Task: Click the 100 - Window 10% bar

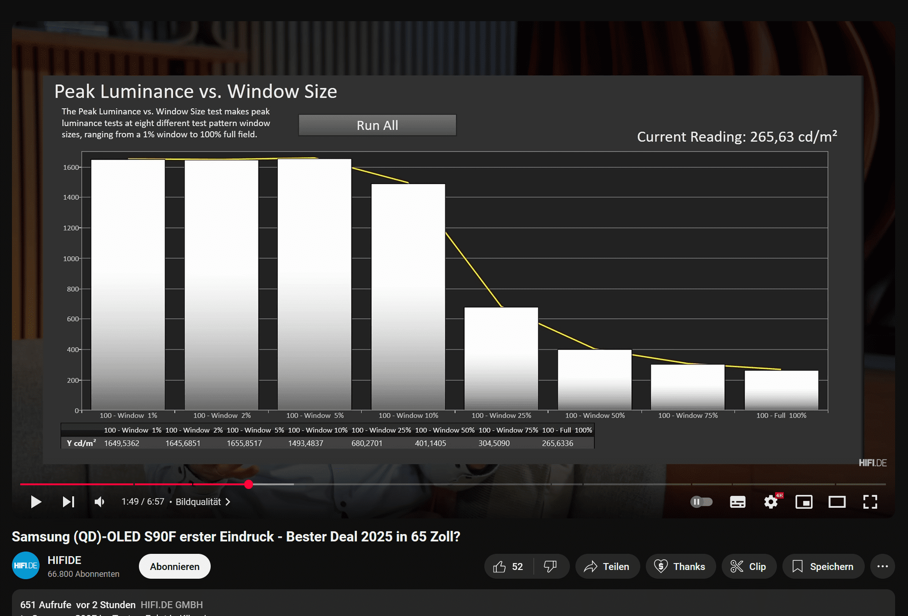Action: 408,297
